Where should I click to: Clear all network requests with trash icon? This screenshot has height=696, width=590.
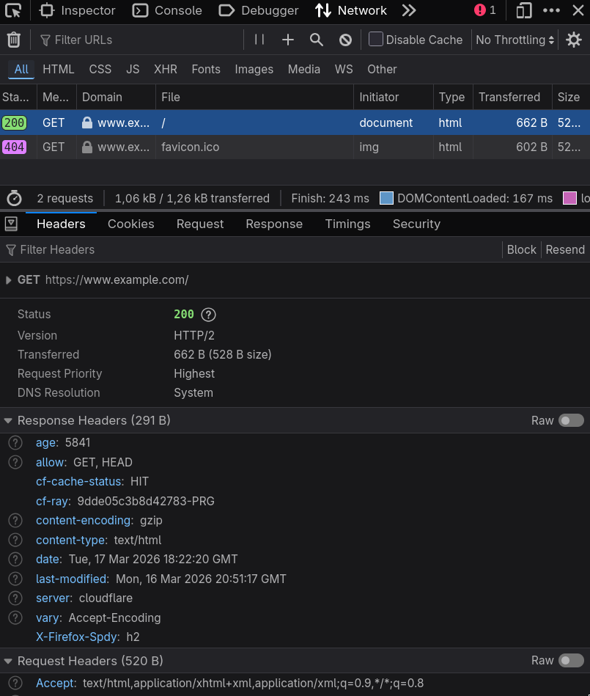click(13, 40)
